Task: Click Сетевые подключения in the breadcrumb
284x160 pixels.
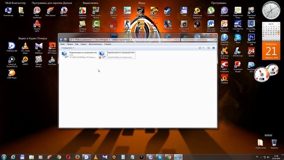Action: coord(121,40)
